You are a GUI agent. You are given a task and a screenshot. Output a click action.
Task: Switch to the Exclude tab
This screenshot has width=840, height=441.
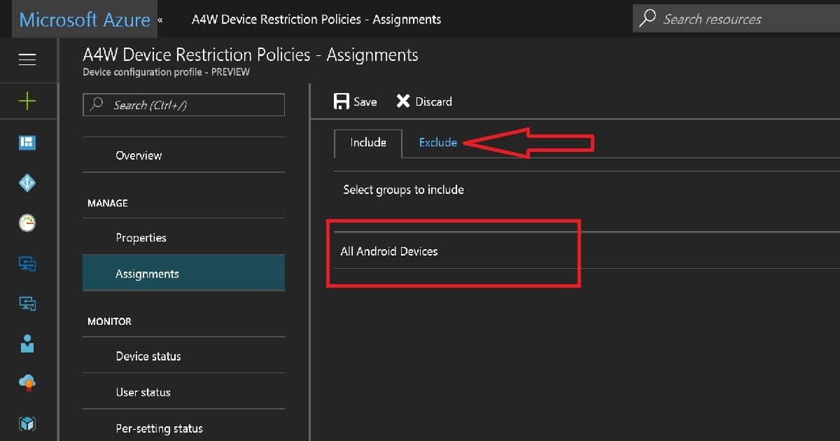pyautogui.click(x=438, y=143)
